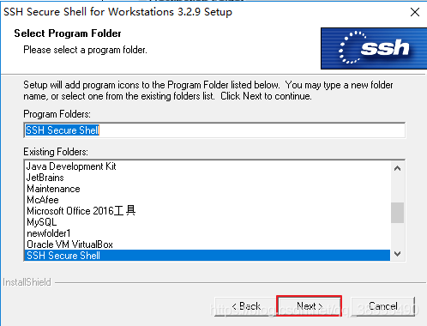Click the scrollbar track above the thumb
The width and height of the screenshot is (427, 326).
[397, 189]
